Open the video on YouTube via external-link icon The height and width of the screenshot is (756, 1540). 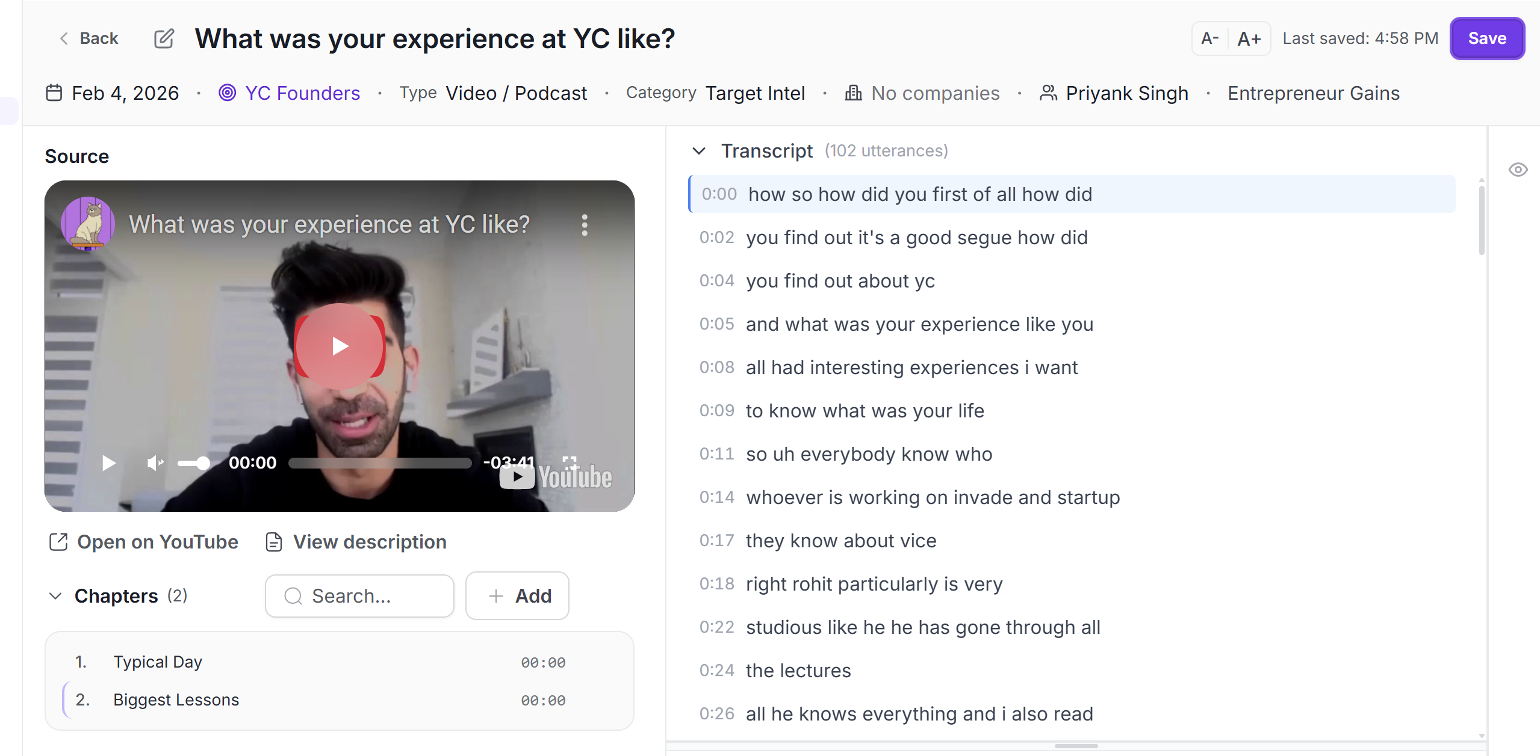59,541
